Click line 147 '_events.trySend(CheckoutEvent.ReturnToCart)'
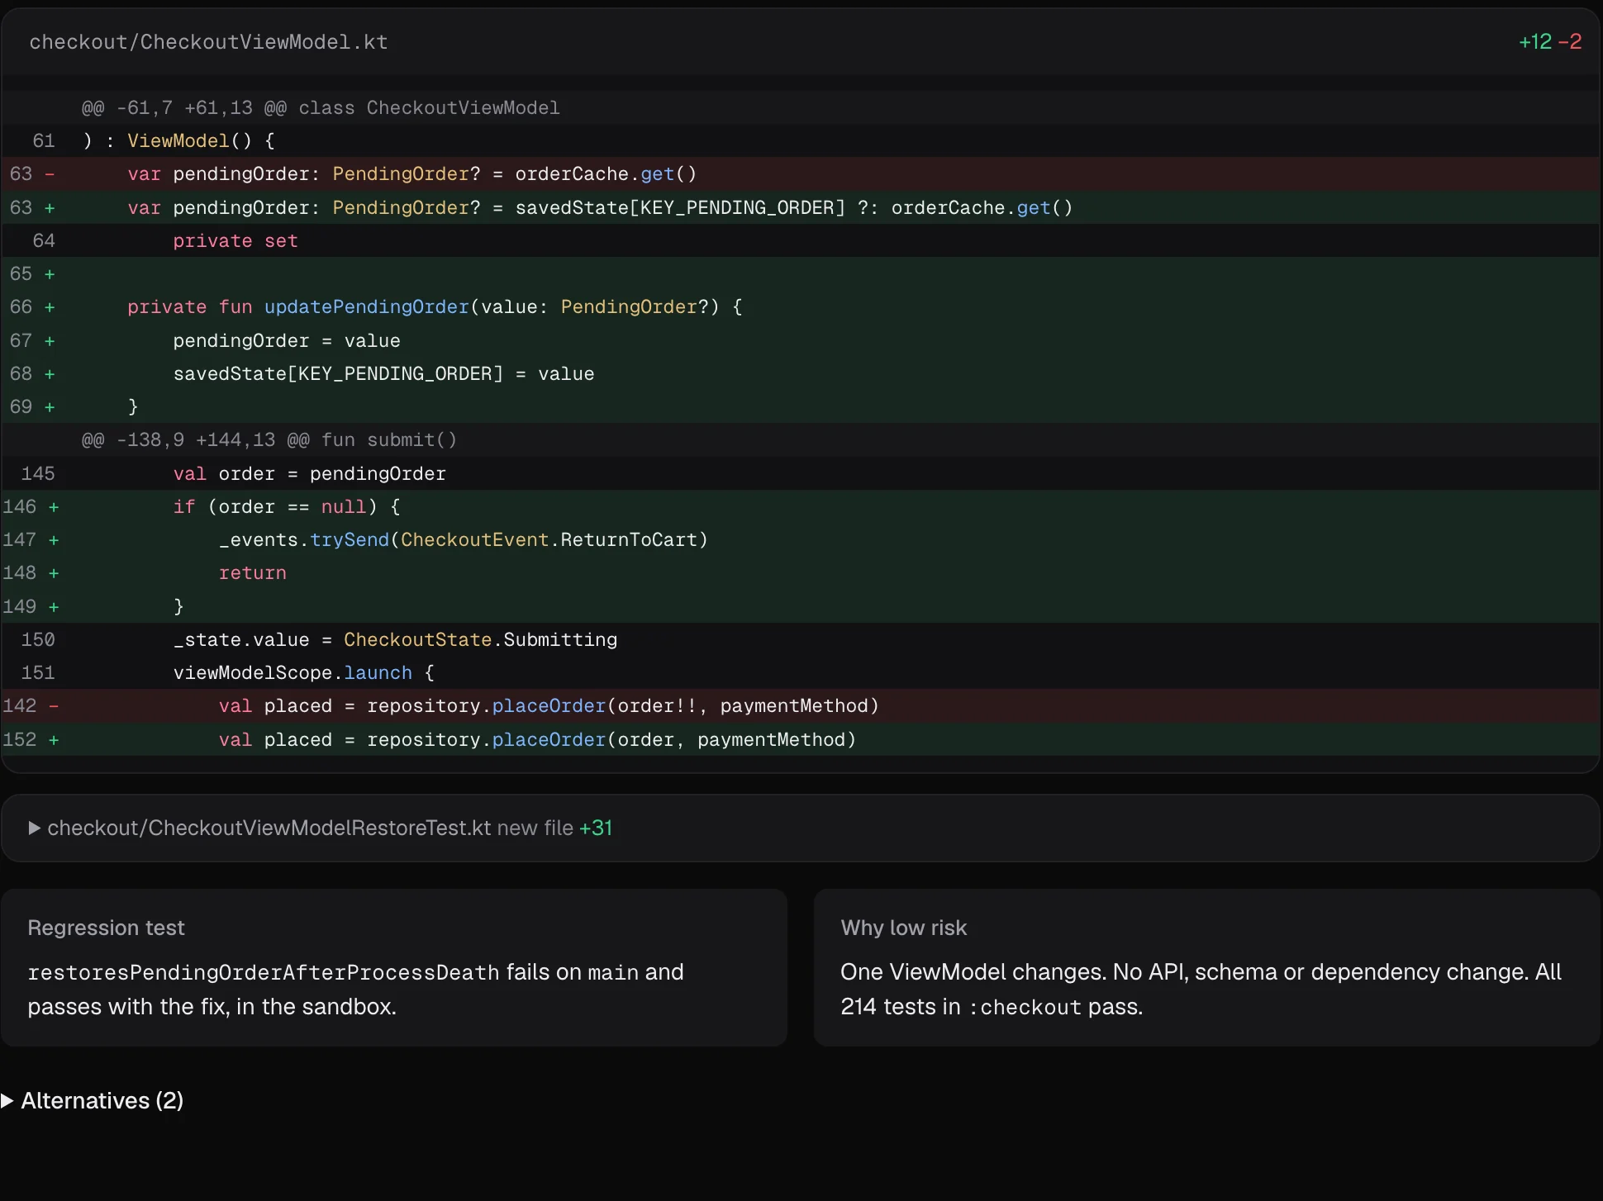Screen dimensions: 1603x1201 [801, 539]
